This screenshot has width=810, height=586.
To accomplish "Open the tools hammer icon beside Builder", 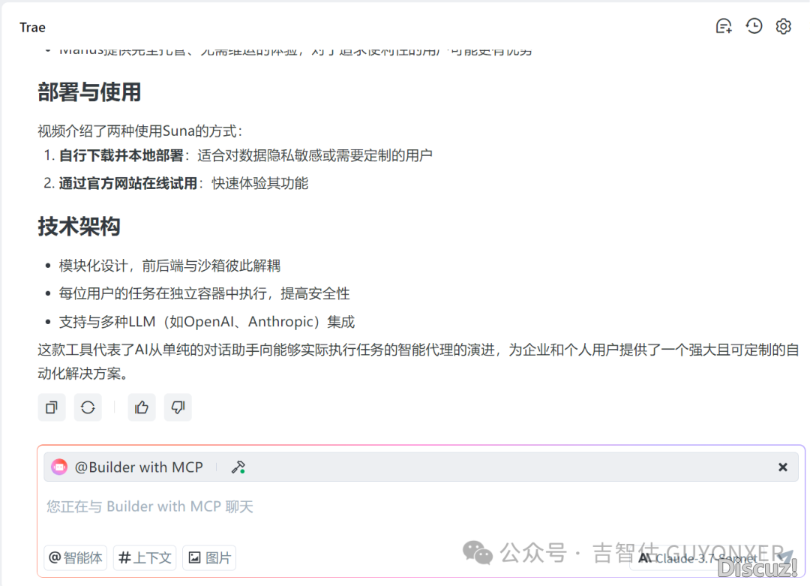I will 238,467.
